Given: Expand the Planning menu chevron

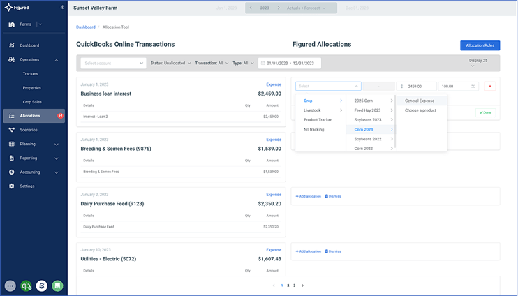Looking at the screenshot, I should coord(57,145).
